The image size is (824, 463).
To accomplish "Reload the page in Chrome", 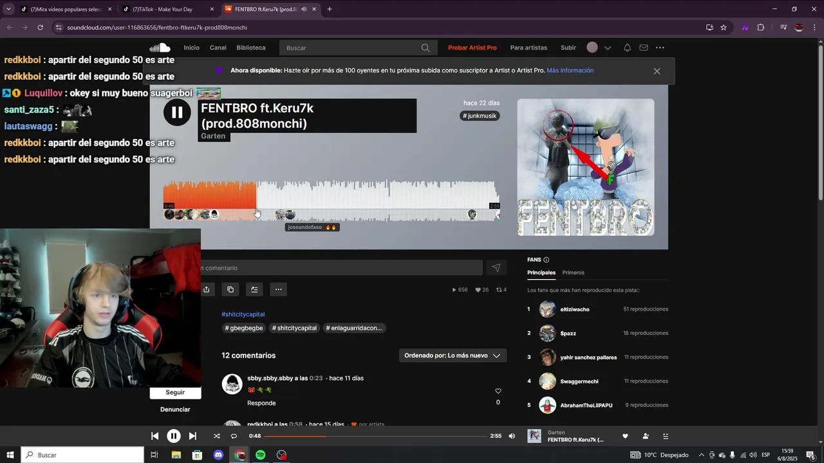I will coord(40,28).
